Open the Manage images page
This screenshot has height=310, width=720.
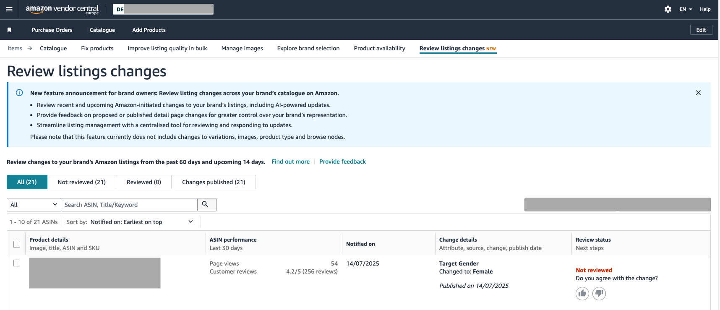pyautogui.click(x=242, y=48)
